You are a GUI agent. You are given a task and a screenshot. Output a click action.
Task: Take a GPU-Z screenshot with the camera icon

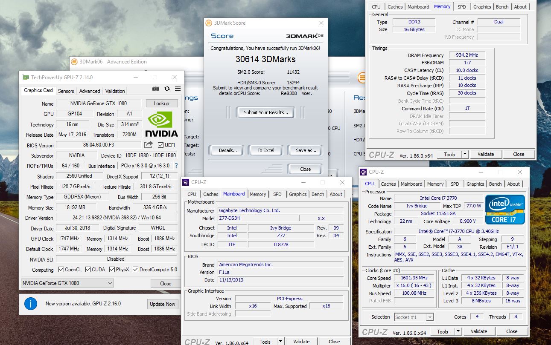[x=156, y=89]
